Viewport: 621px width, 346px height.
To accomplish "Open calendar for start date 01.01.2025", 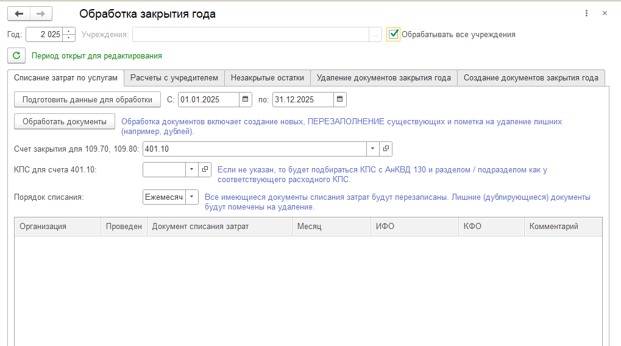I will 246,99.
